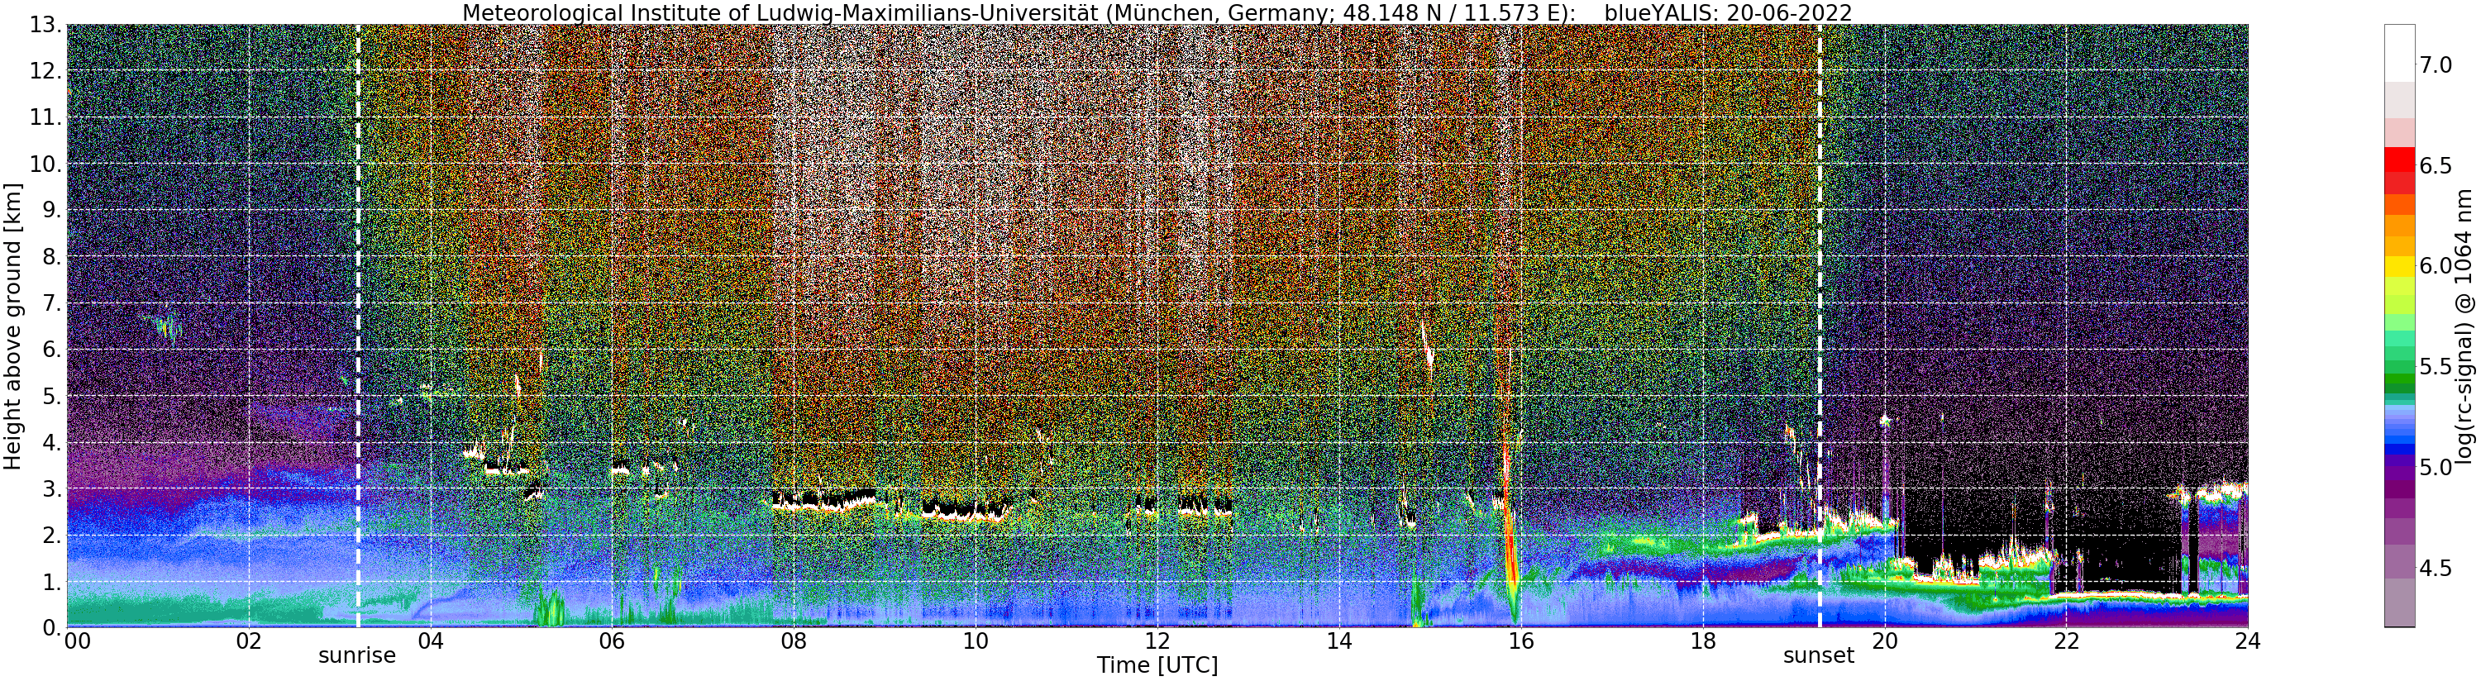Click the y-axis tick label '10.'
The image size is (2481, 681).
point(45,164)
